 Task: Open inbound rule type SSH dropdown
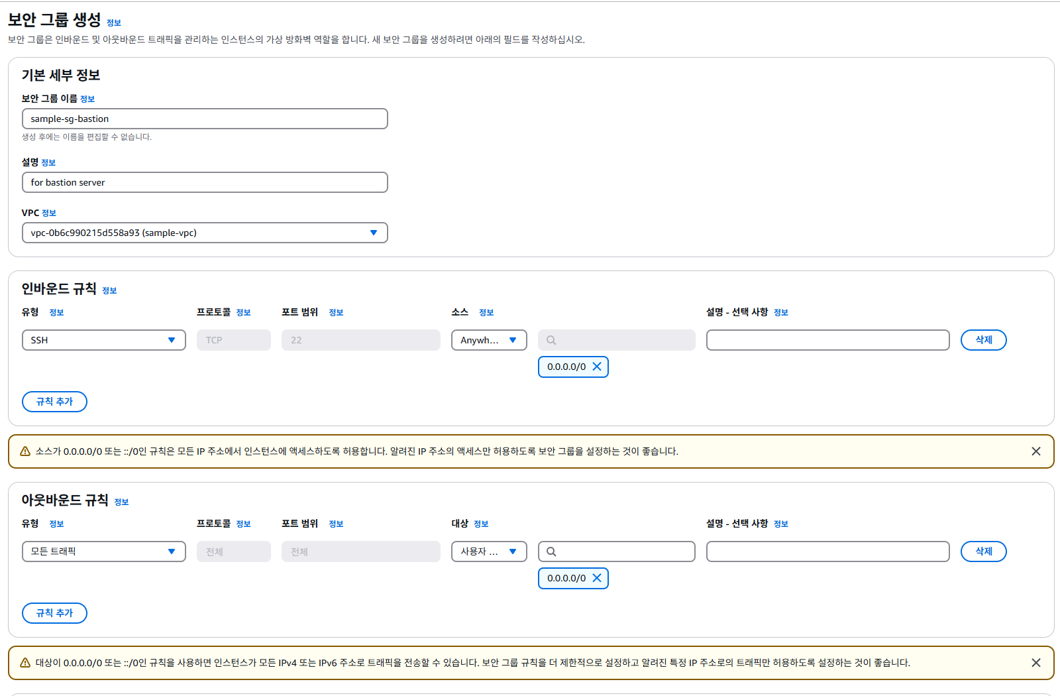pyautogui.click(x=104, y=340)
